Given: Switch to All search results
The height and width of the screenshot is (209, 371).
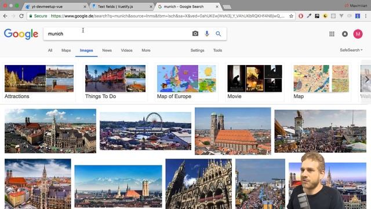Looking at the screenshot, I should [50, 51].
